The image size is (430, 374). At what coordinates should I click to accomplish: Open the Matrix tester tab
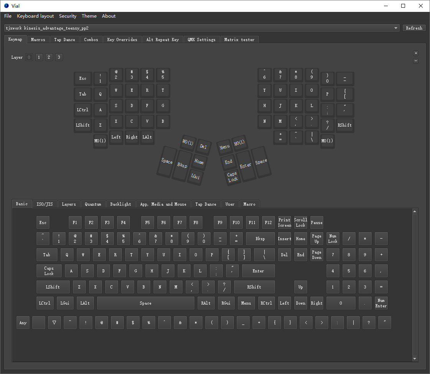click(x=239, y=40)
